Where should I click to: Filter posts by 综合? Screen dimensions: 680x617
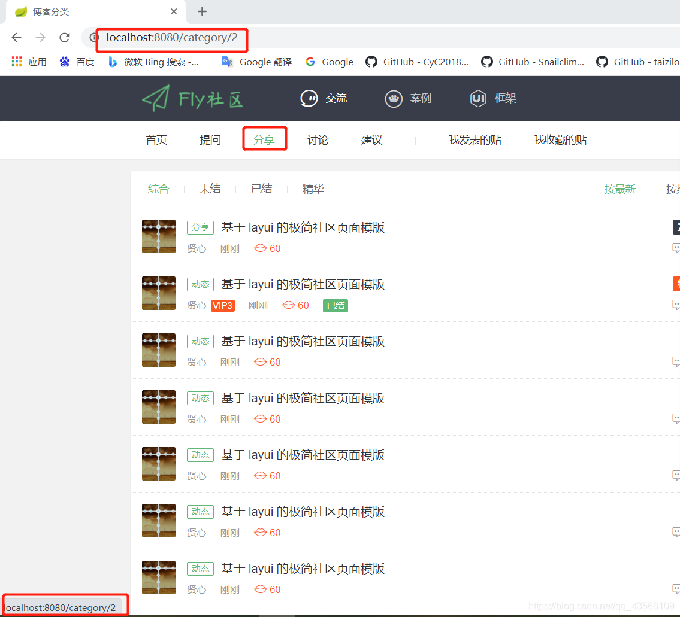[158, 189]
